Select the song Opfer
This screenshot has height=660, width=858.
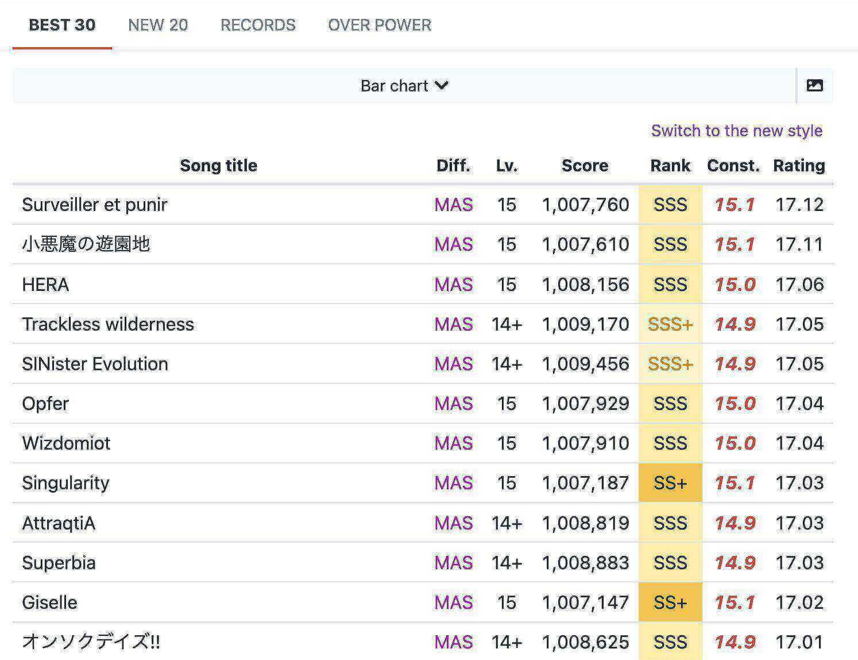(x=45, y=404)
